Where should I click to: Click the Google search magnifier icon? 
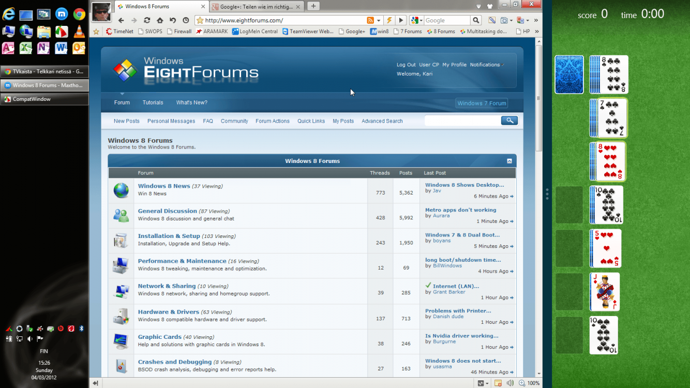pyautogui.click(x=476, y=20)
